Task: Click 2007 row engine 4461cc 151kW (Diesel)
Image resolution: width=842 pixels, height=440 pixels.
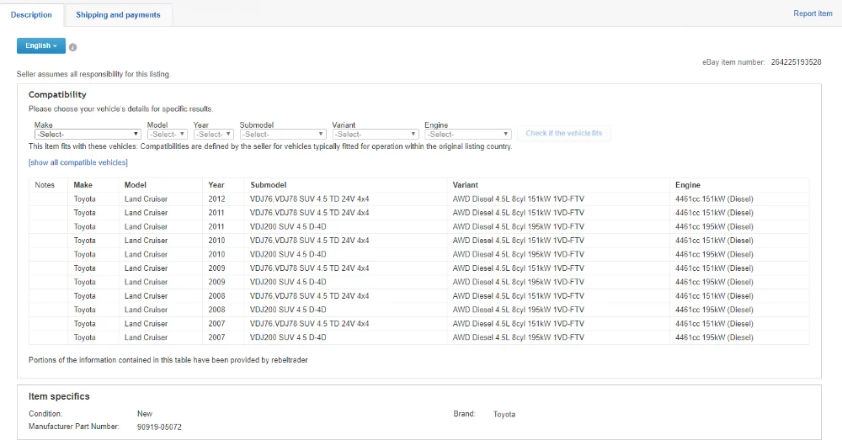Action: 714,324
